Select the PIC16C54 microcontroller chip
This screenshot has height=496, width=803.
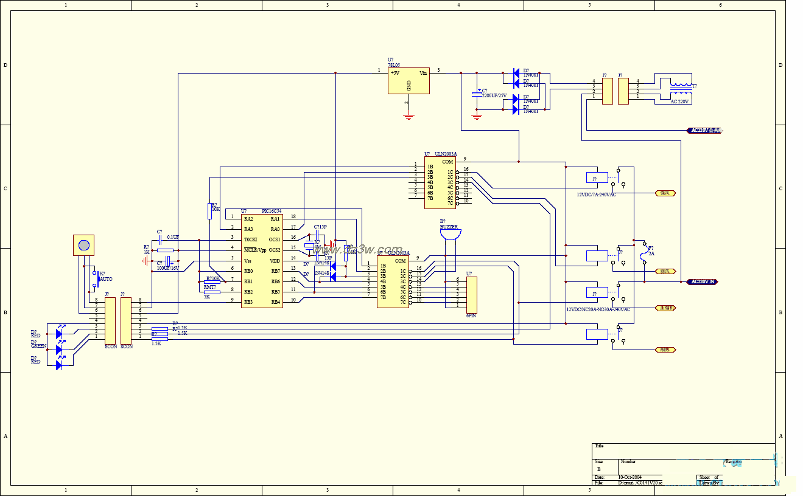[x=262, y=261]
